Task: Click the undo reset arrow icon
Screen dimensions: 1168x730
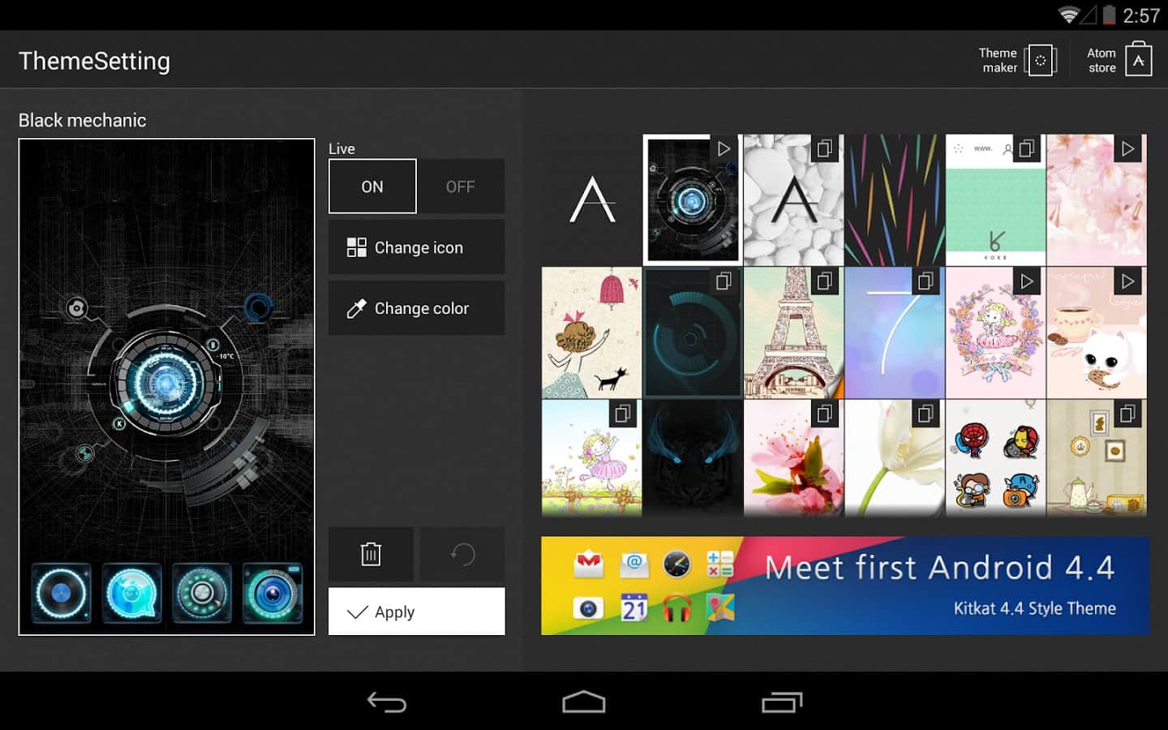Action: click(462, 554)
